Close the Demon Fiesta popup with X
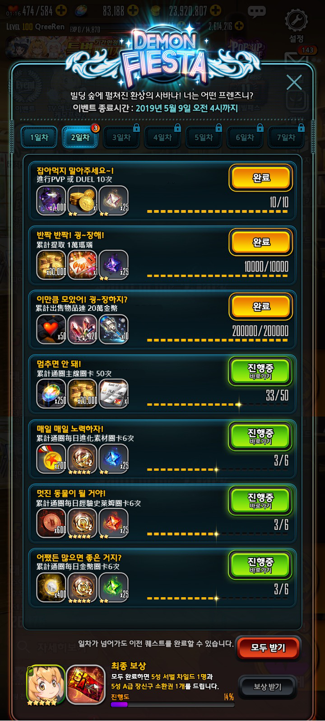The height and width of the screenshot is (721, 325). 294,82
